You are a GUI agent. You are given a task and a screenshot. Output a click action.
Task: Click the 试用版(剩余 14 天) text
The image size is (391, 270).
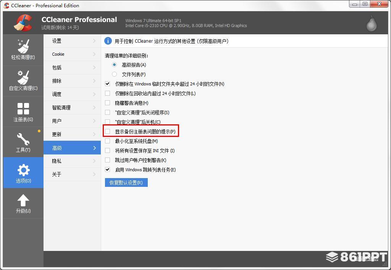(x=60, y=27)
